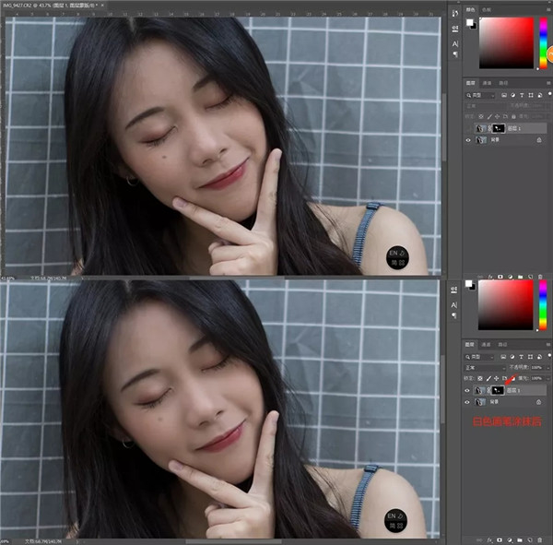Expand status bar info arrow, lower screenshot
The image size is (553, 545).
click(77, 541)
